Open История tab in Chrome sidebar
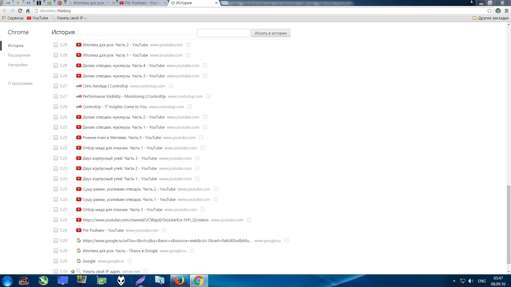This screenshot has width=511, height=287. [x=15, y=45]
